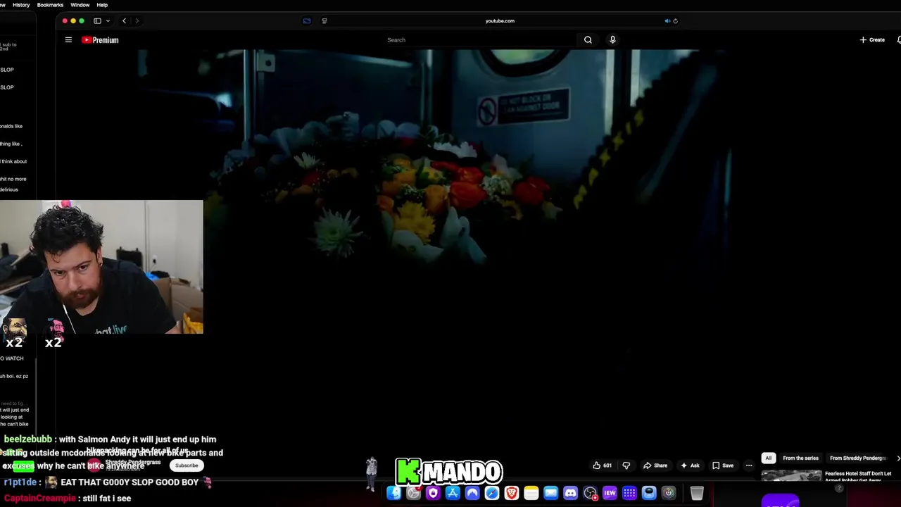
Task: Select chat message 'EAT THAT GOOOY SLOP'
Action: tap(108, 482)
